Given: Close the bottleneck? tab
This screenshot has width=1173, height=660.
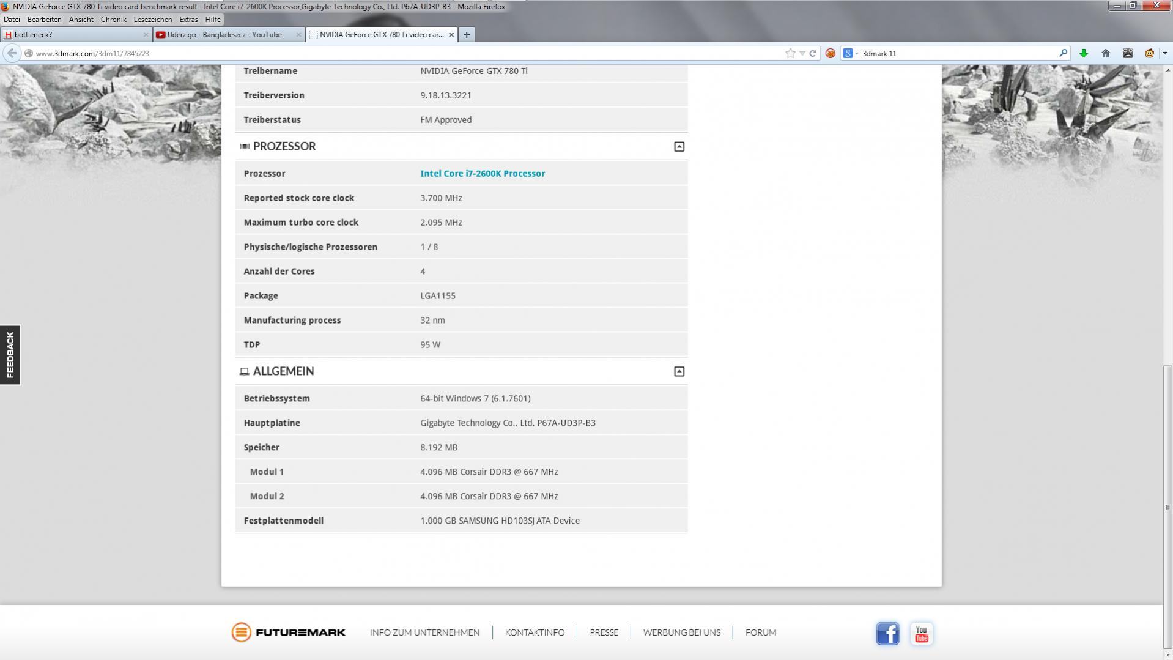Looking at the screenshot, I should click(x=146, y=35).
